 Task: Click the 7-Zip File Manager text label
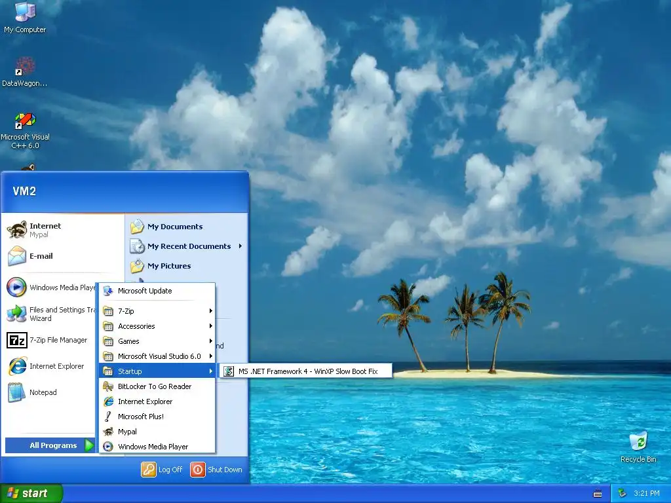(58, 340)
